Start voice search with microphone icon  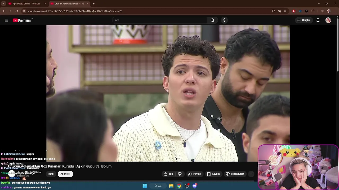[x=224, y=20]
